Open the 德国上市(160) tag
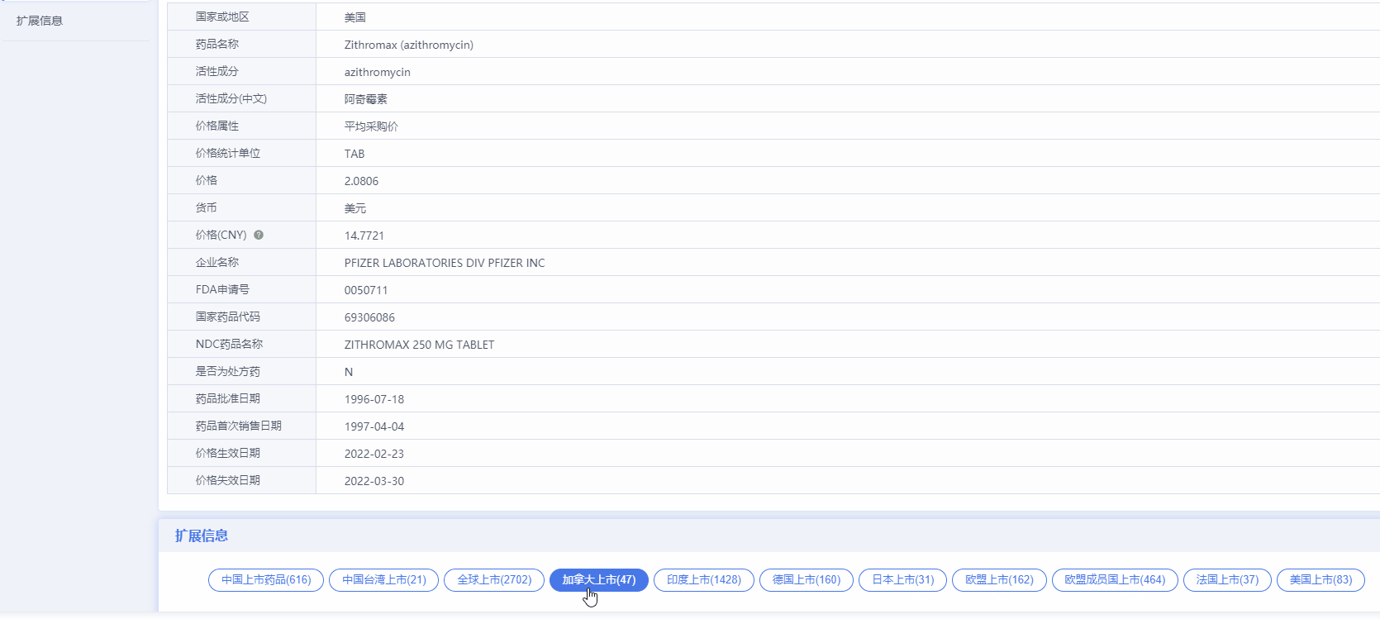Screen dimensions: 1380x619 (807, 580)
